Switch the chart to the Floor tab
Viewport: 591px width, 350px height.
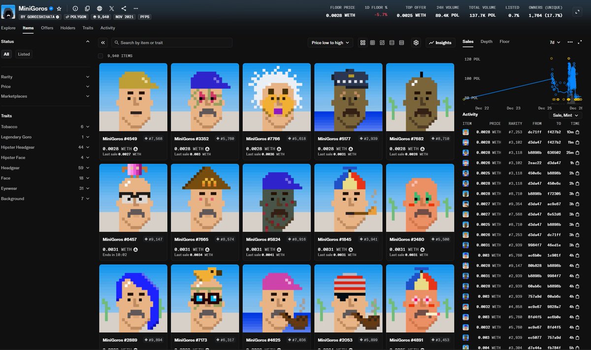(504, 42)
